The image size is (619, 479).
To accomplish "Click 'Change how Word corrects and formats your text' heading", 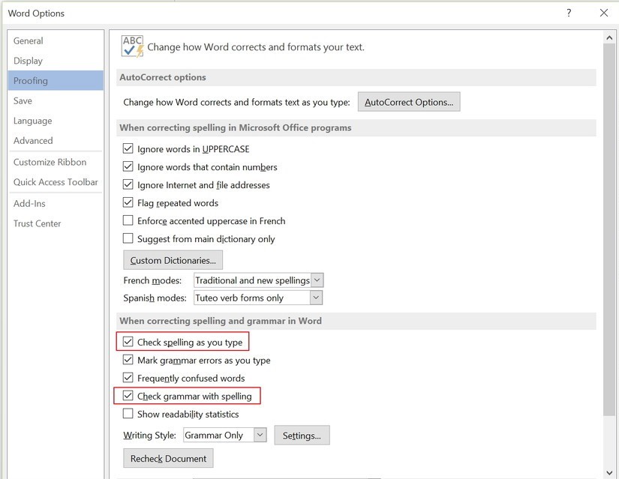I will tap(256, 47).
